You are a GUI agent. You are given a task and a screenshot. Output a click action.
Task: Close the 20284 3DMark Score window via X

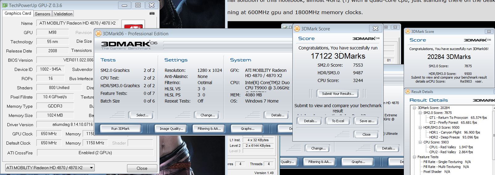pos(489,31)
